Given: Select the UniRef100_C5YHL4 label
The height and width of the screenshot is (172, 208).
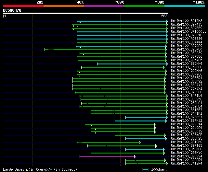Looking at the screenshot, I should click(x=187, y=106).
